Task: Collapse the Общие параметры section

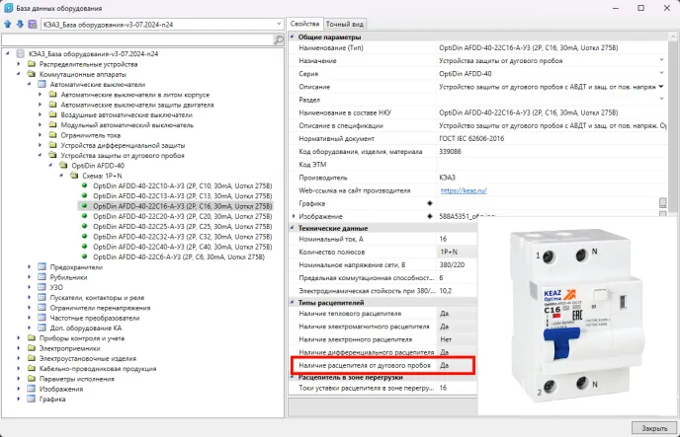Action: click(x=294, y=36)
